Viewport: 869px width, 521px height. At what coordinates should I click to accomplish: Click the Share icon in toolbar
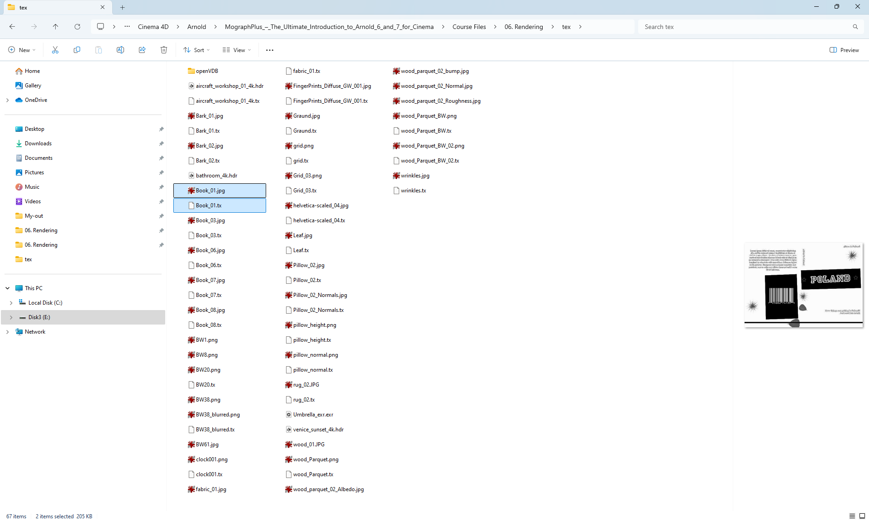142,50
